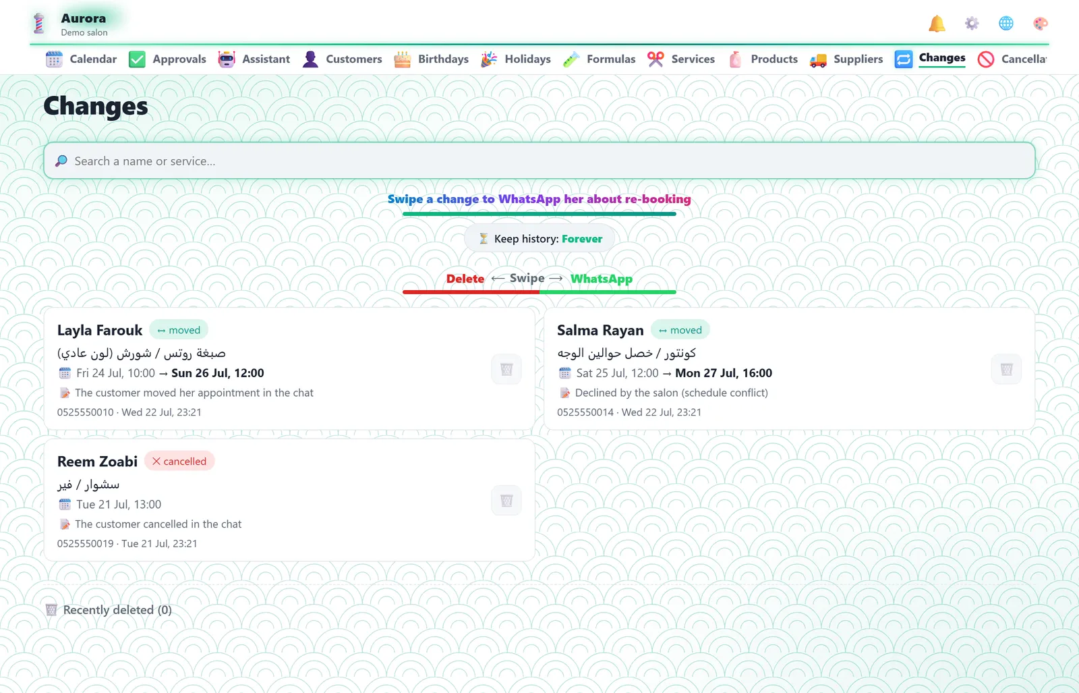Screen dimensions: 1079x693
Task: Click the Aurora barber pole logo
Action: tap(39, 24)
